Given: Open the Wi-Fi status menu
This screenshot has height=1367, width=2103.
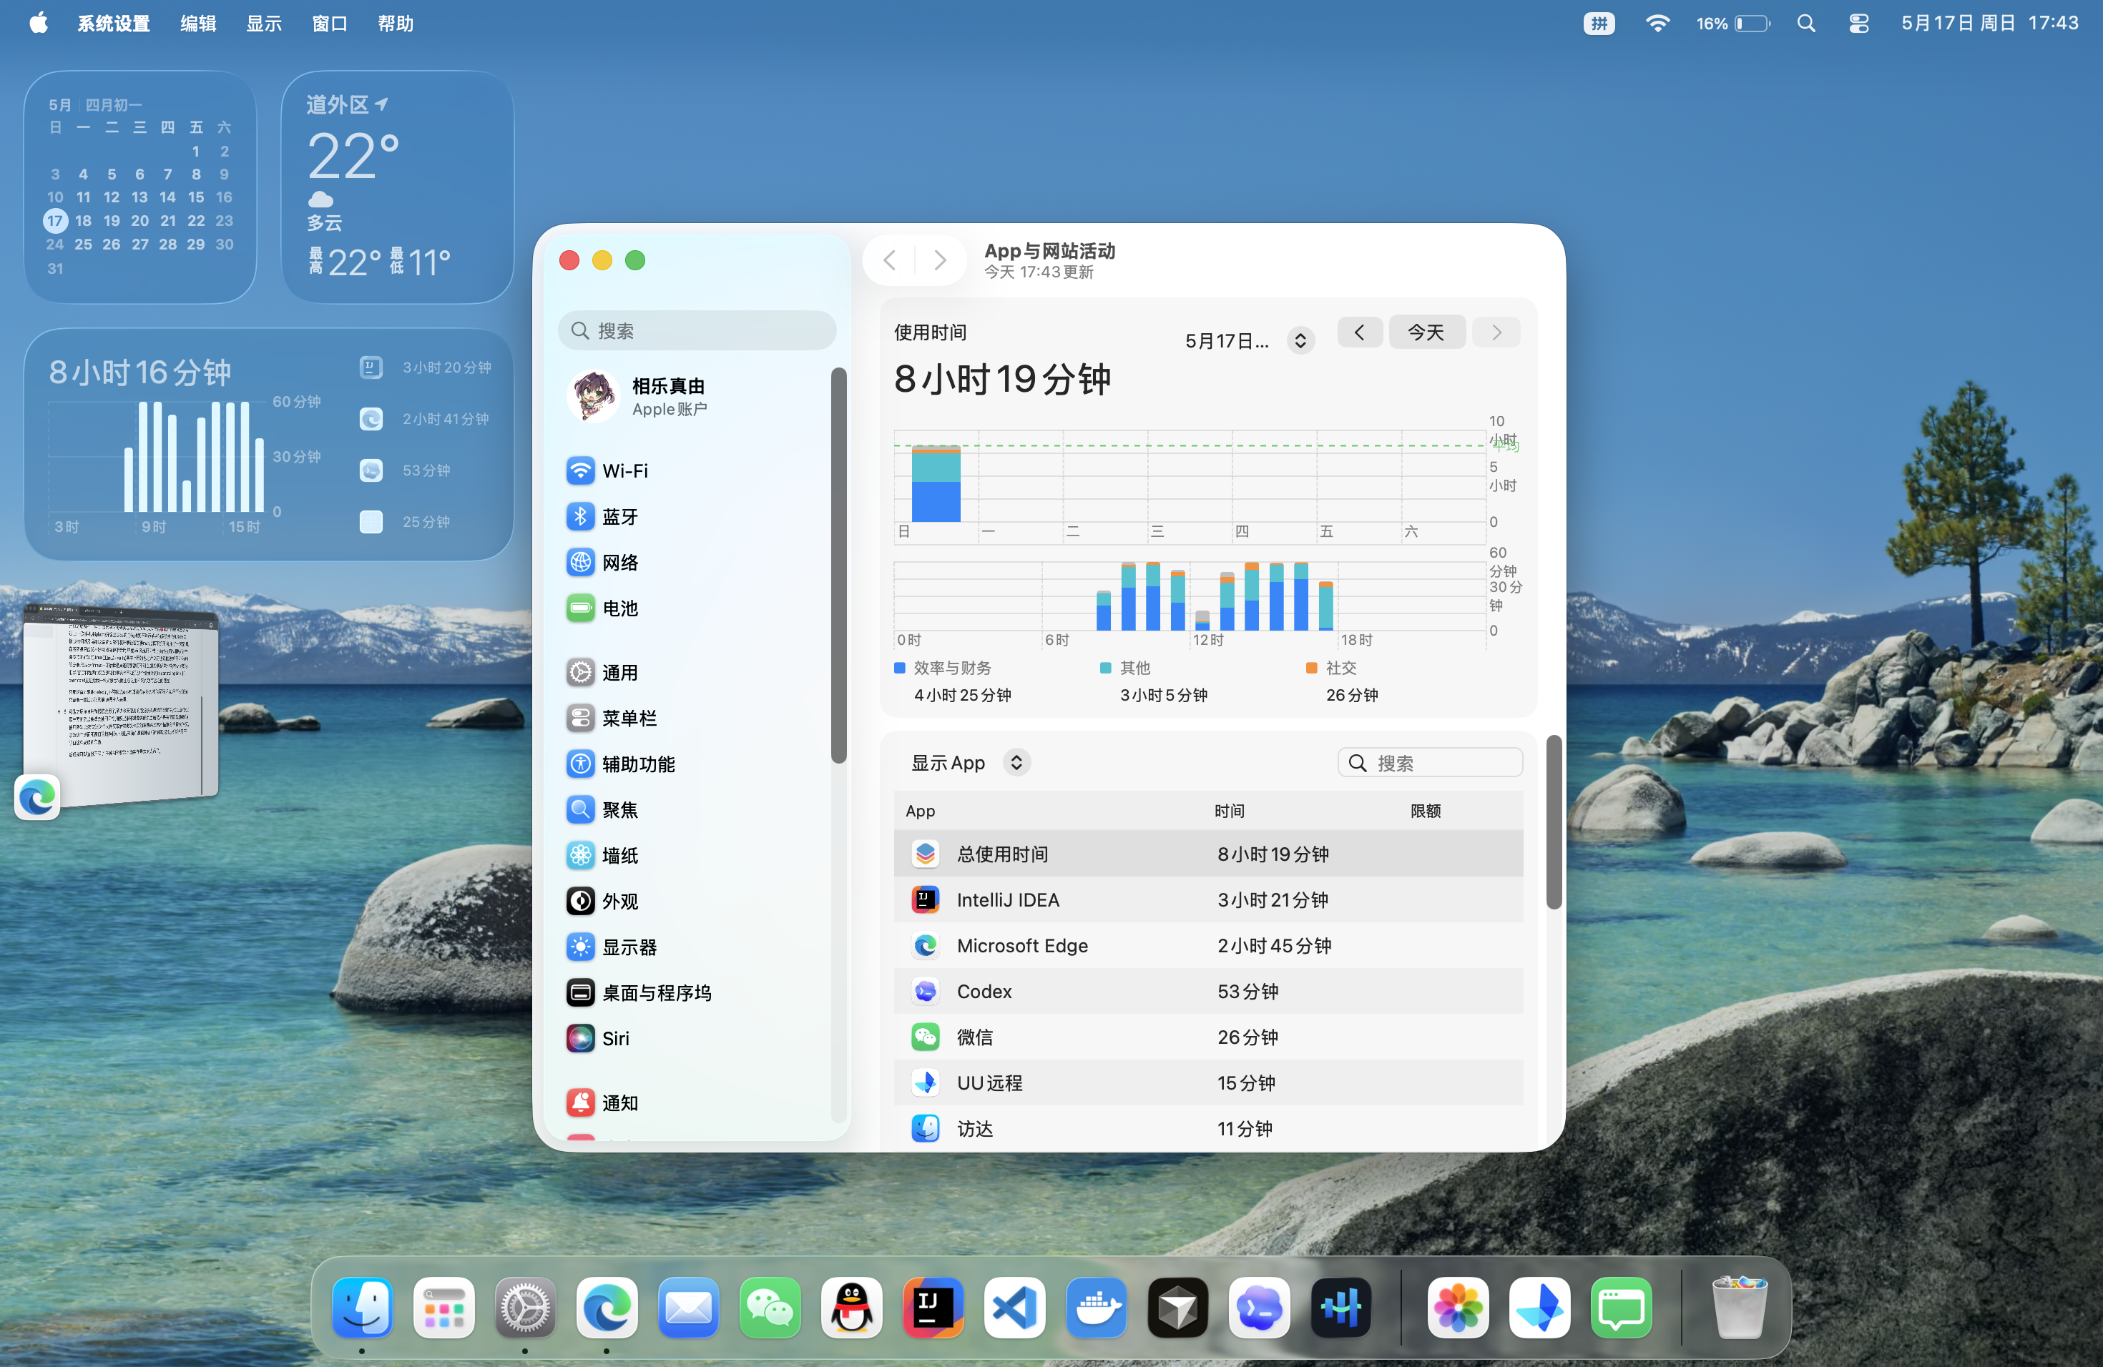Looking at the screenshot, I should 1657,24.
